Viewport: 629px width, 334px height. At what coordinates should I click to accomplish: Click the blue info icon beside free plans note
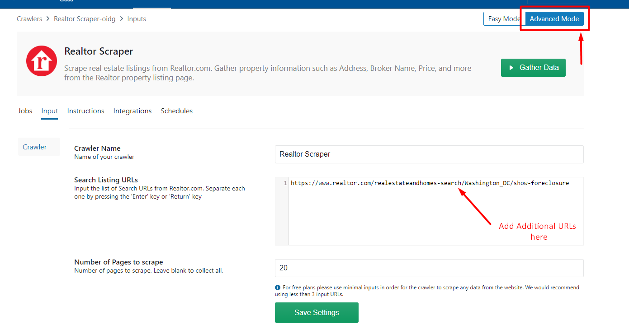tap(277, 288)
